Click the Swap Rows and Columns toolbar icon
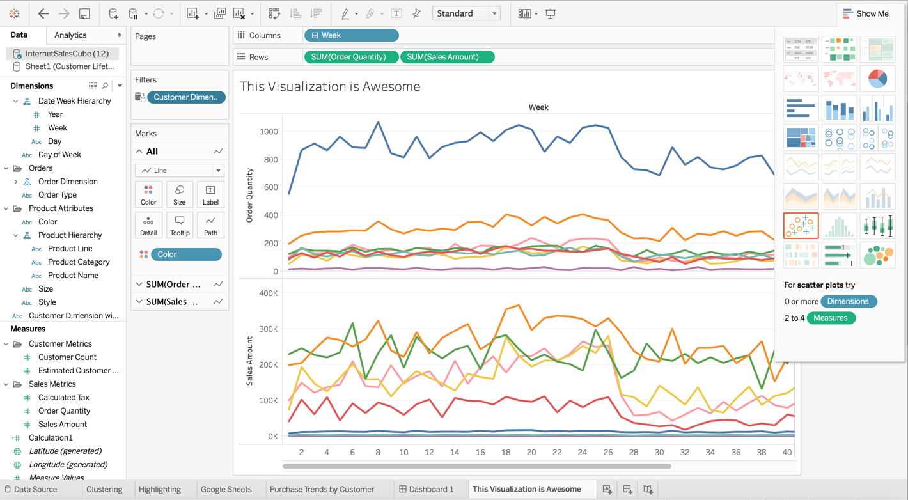Viewport: 908px width, 500px height. (x=273, y=13)
